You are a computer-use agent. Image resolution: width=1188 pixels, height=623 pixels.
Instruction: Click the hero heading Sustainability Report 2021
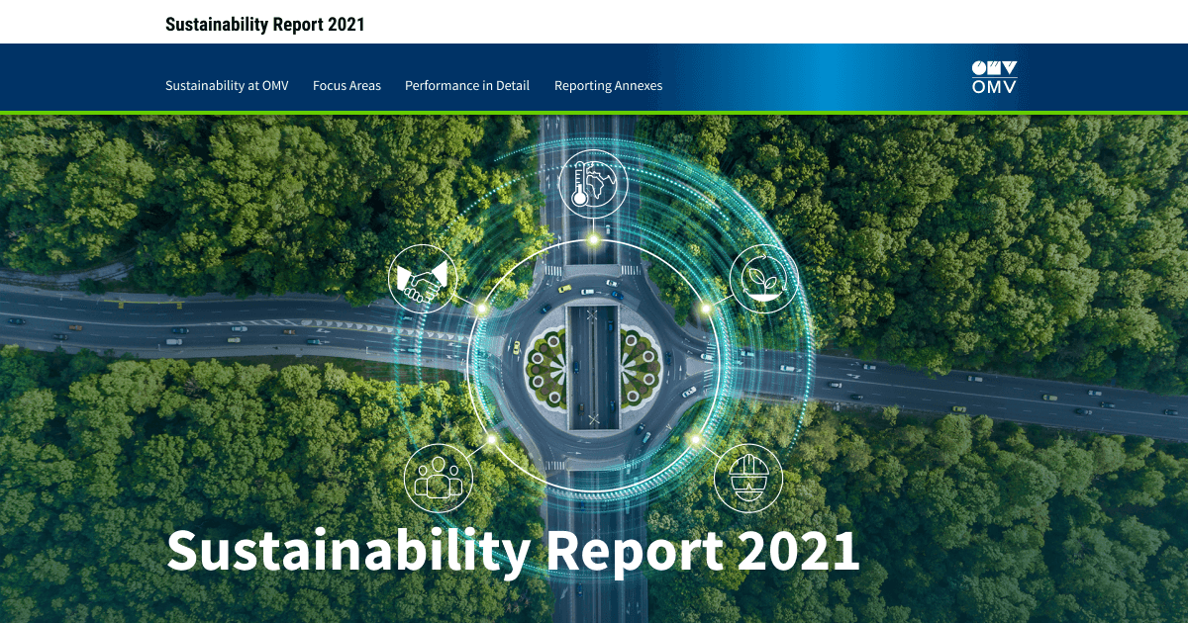pos(515,551)
